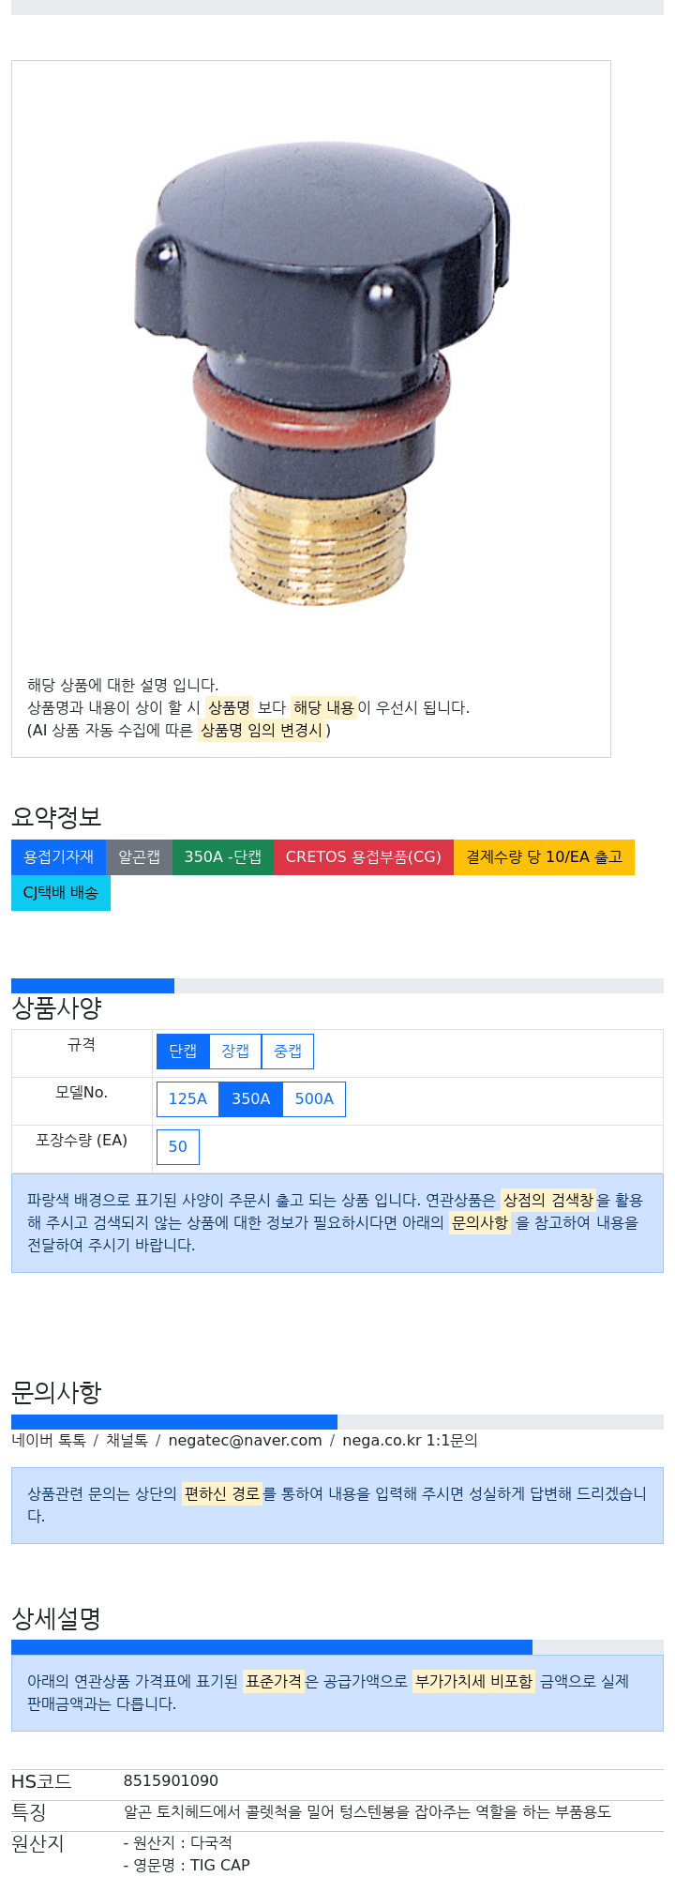Viewport: 675px width, 1877px height.
Task: Choose model 500A
Action: [314, 1099]
